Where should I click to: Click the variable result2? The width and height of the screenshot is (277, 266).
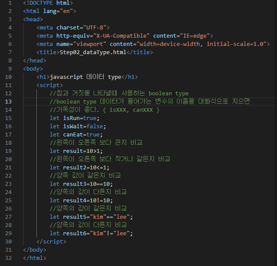coord(75,168)
